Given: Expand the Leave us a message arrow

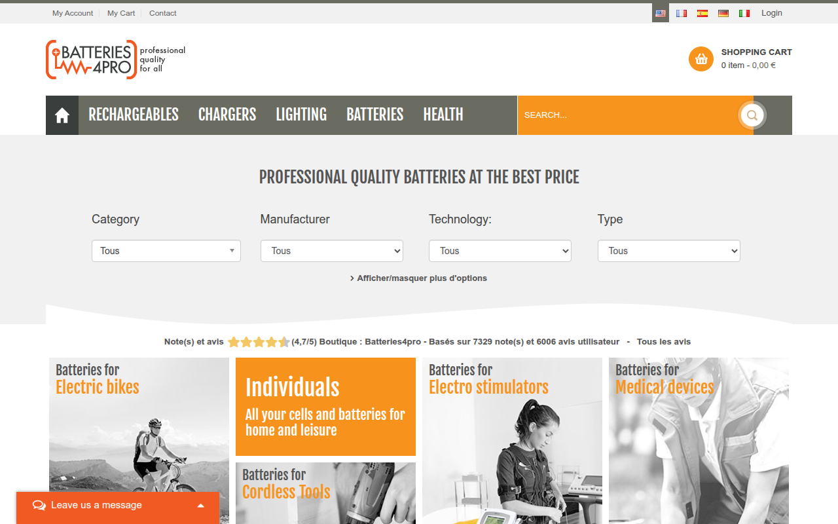Looking at the screenshot, I should [201, 506].
